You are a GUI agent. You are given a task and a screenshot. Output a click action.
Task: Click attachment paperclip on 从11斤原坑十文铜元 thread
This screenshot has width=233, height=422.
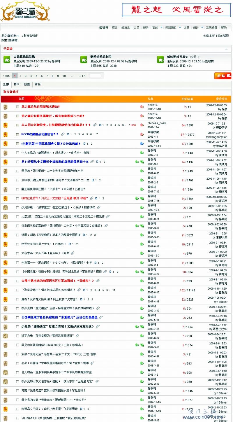(92, 162)
